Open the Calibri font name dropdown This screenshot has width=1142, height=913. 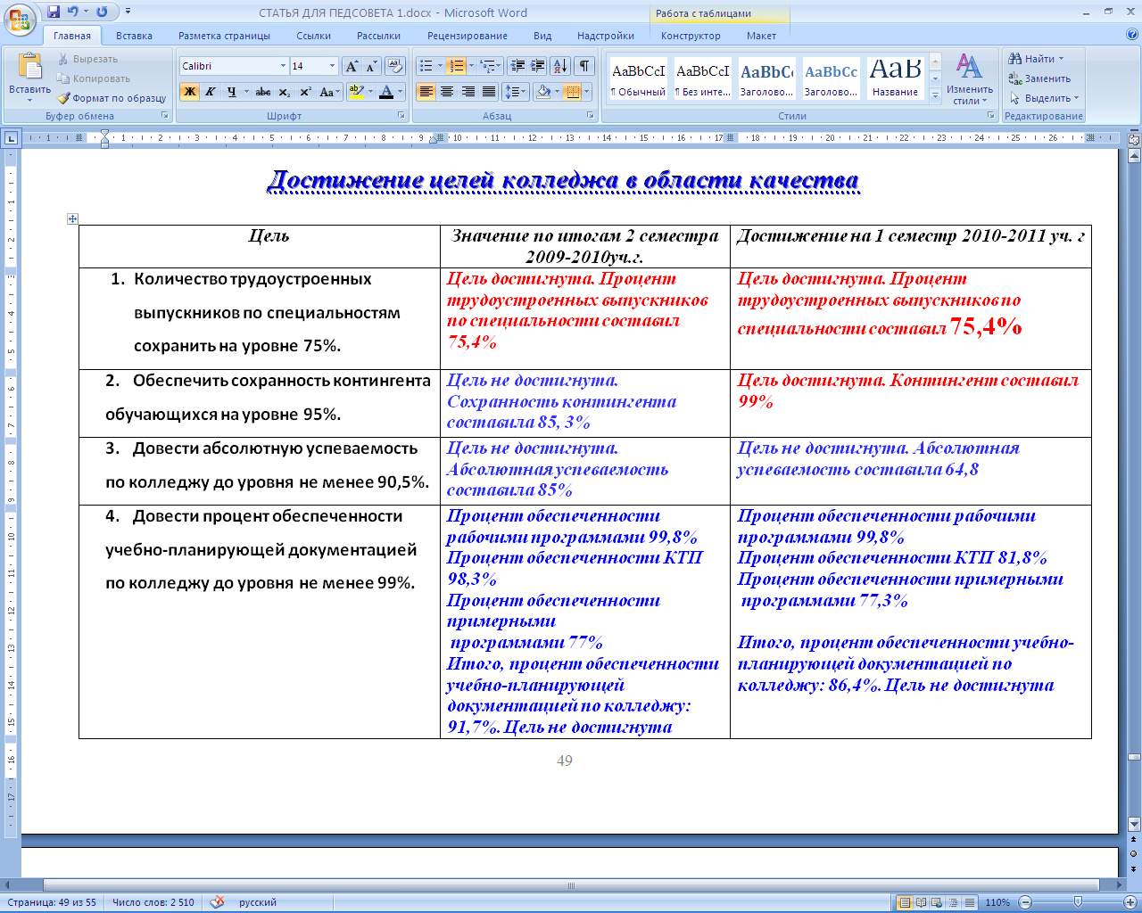[283, 66]
